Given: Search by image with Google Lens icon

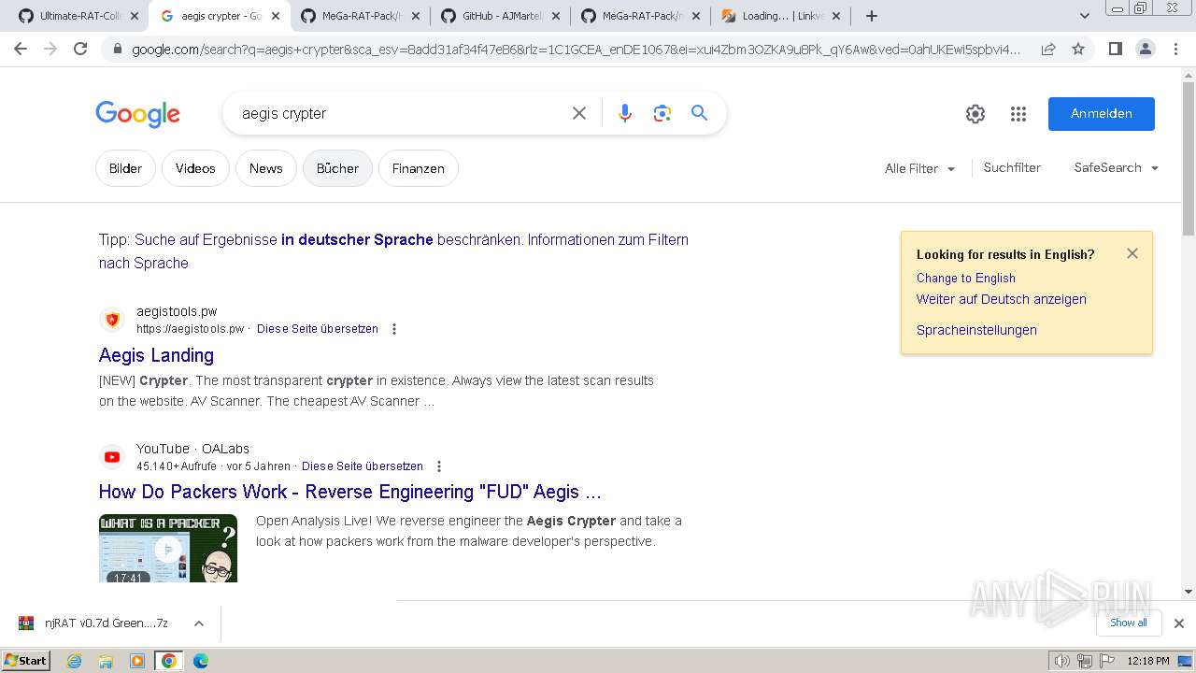Looking at the screenshot, I should click(x=662, y=113).
